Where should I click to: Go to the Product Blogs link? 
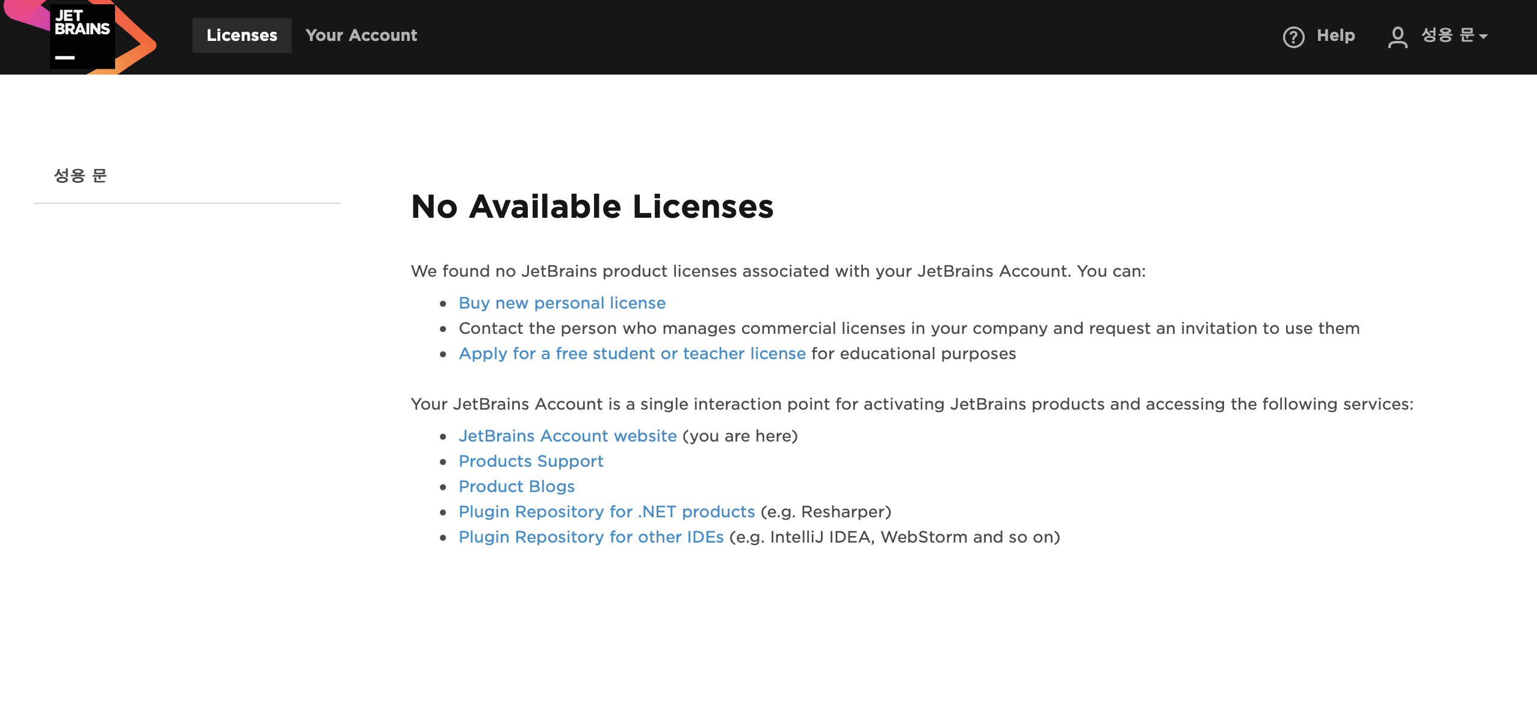pyautogui.click(x=516, y=487)
